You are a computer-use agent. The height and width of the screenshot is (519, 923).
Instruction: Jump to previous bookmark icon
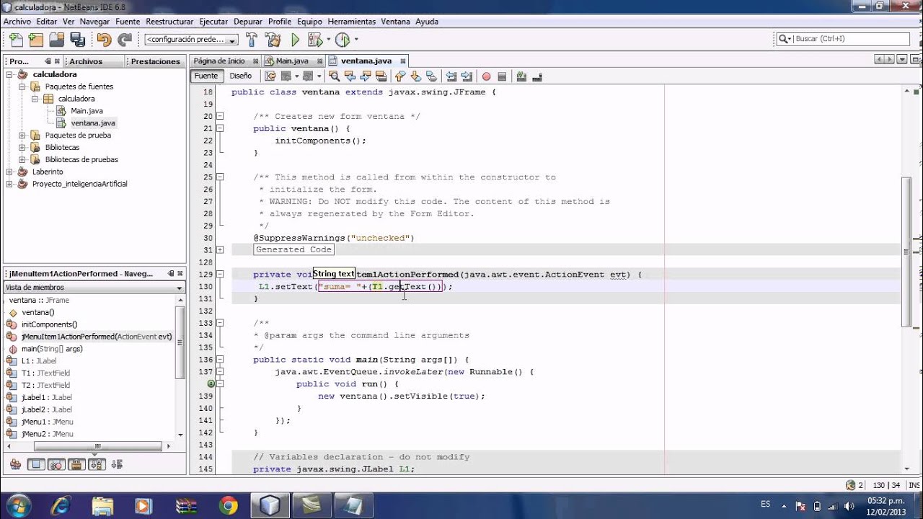[x=400, y=76]
